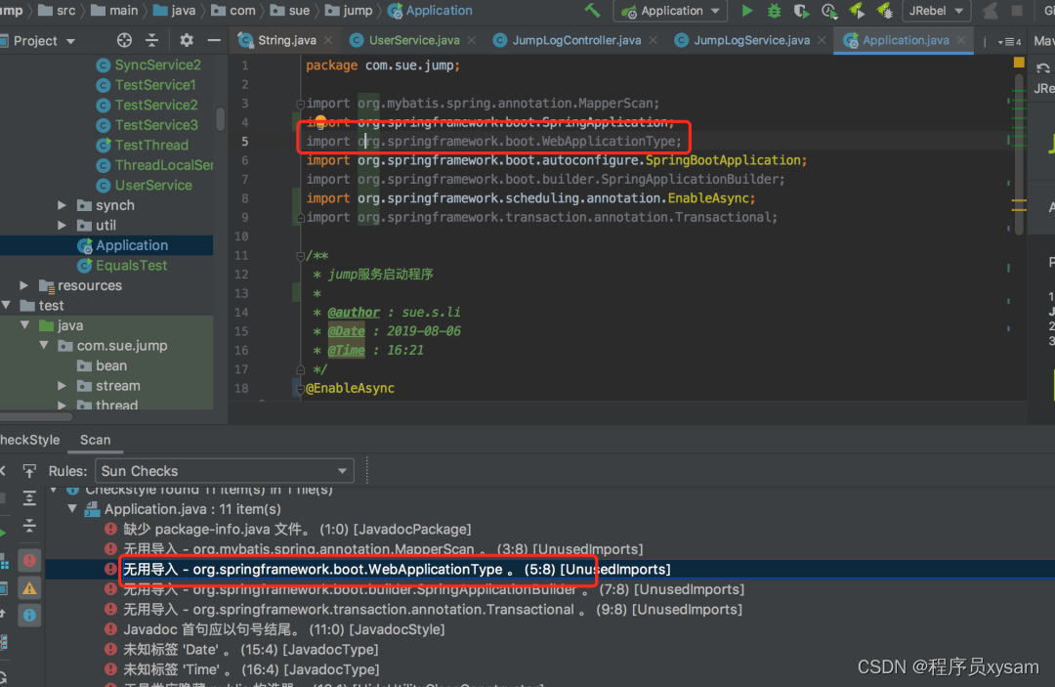Viewport: 1055px width, 687px height.
Task: Stop the running process square button
Action: click(1017, 11)
